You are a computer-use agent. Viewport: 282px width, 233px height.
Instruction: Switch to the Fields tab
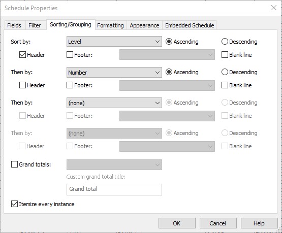[14, 25]
